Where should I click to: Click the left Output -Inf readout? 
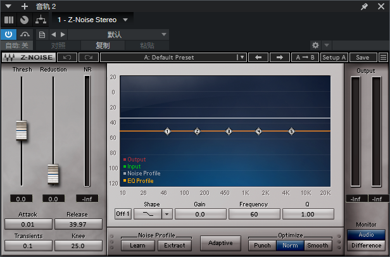click(356, 199)
